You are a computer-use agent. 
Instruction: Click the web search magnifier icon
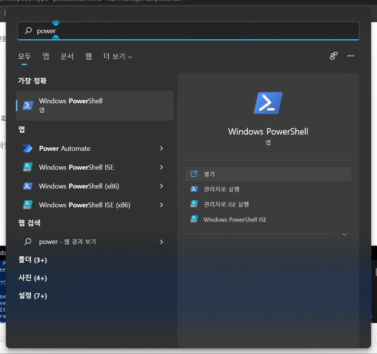point(28,241)
